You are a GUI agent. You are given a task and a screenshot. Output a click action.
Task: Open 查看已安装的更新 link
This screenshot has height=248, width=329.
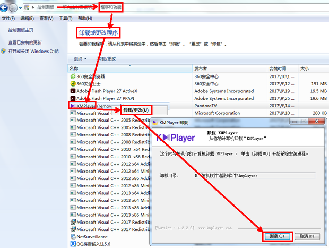(x=25, y=42)
